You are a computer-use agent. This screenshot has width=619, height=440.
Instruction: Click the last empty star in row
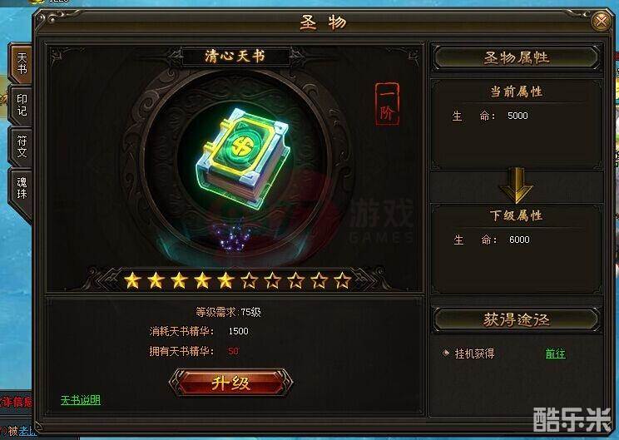click(x=342, y=281)
